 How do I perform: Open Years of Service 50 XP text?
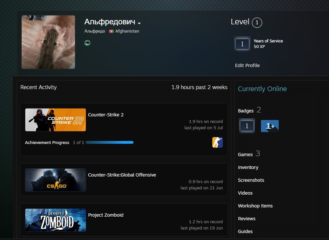tap(268, 44)
